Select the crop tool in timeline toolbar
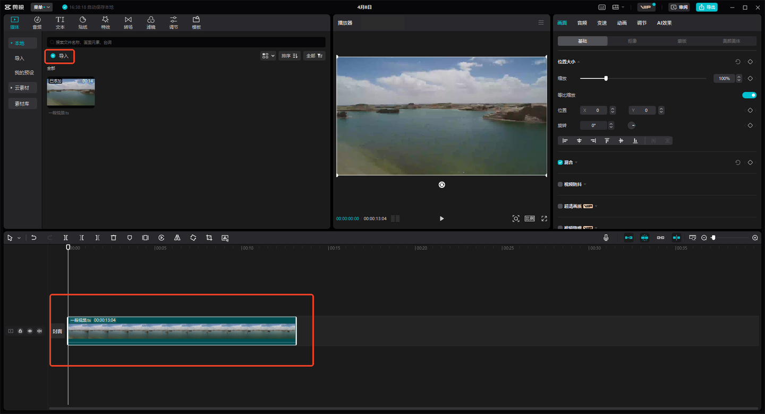 [209, 238]
